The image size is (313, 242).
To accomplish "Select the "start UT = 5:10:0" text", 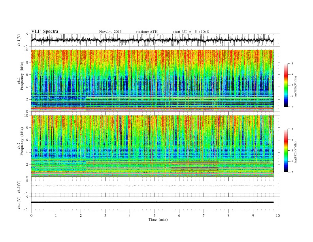I will pos(191,32).
